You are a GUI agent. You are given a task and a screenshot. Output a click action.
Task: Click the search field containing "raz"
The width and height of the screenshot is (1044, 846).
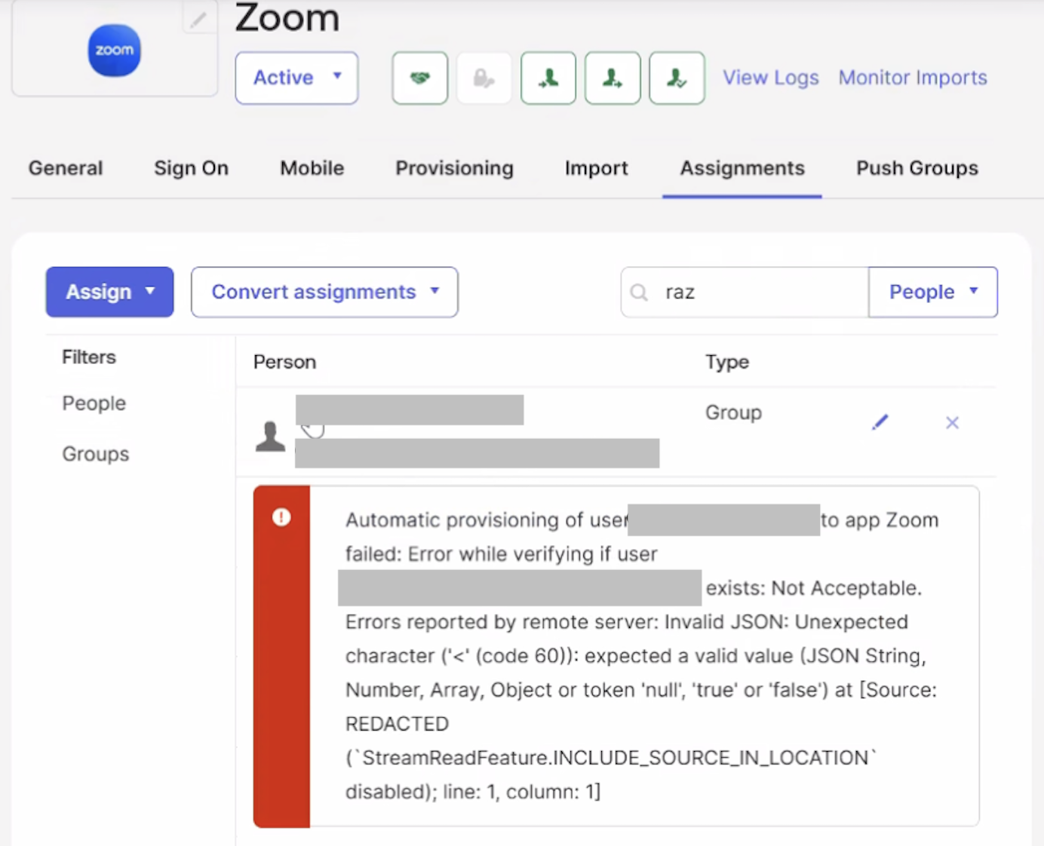point(745,292)
